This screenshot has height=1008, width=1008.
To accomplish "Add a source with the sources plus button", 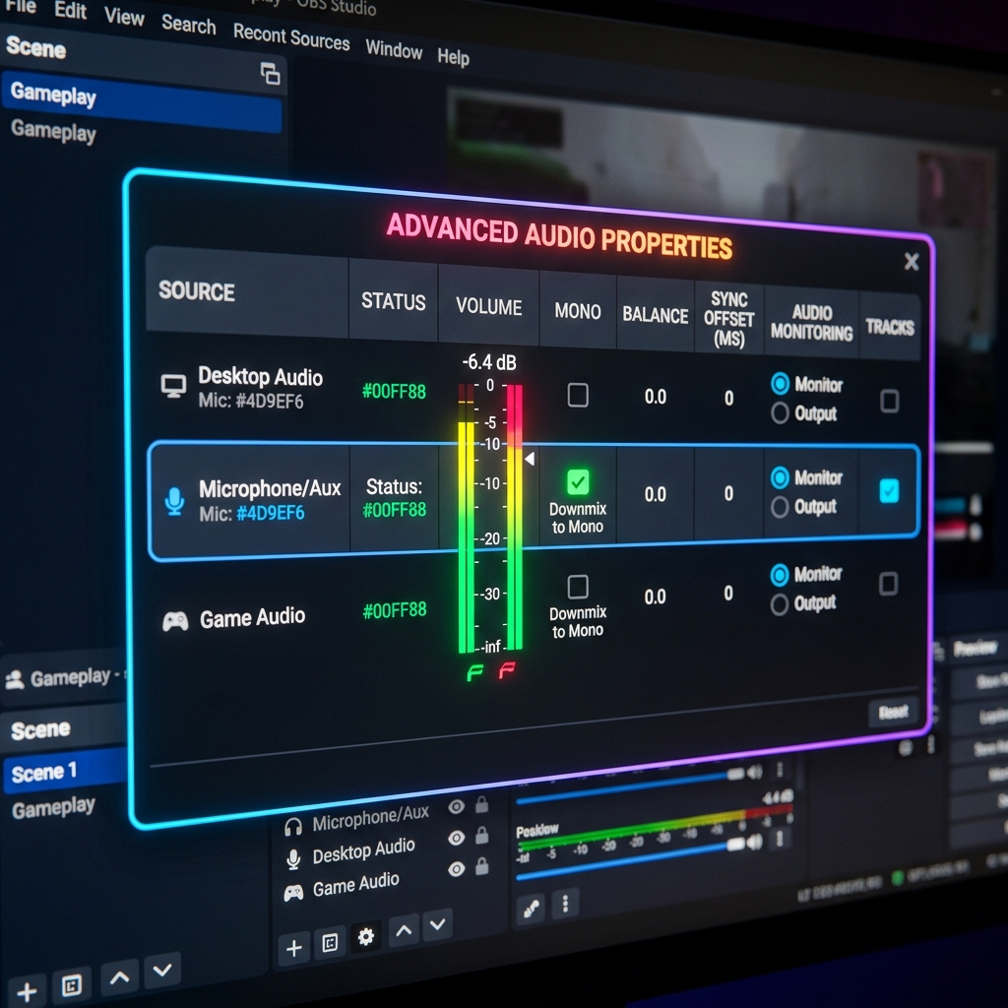I will (x=293, y=948).
